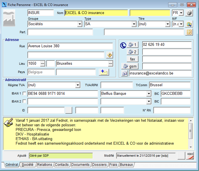Switch to the Bureaux tab
The image size is (199, 171).
tap(126, 165)
